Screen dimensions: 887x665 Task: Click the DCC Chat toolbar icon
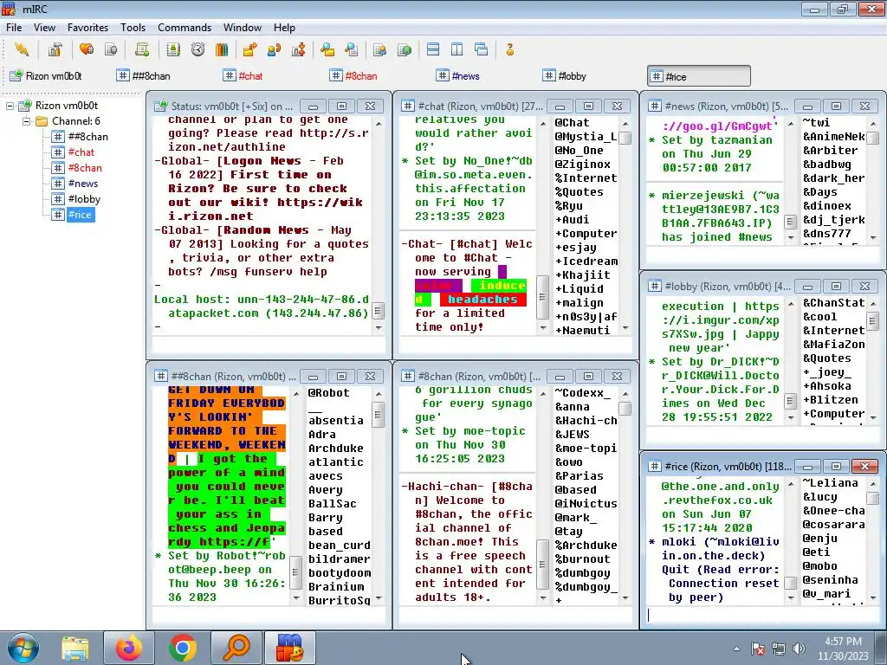coord(275,49)
